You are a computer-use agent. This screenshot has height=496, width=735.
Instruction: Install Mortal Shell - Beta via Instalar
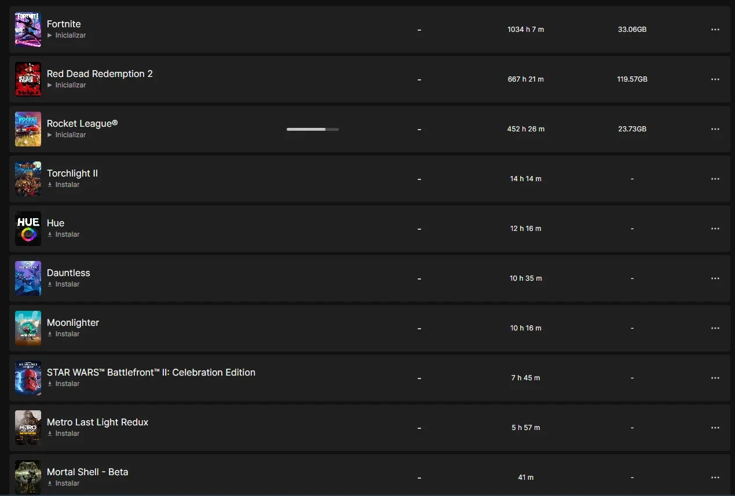click(64, 483)
